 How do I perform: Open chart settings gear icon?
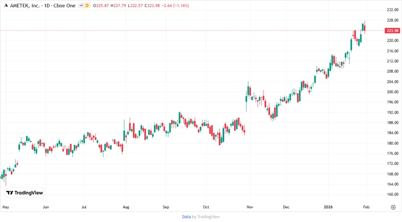(x=393, y=207)
